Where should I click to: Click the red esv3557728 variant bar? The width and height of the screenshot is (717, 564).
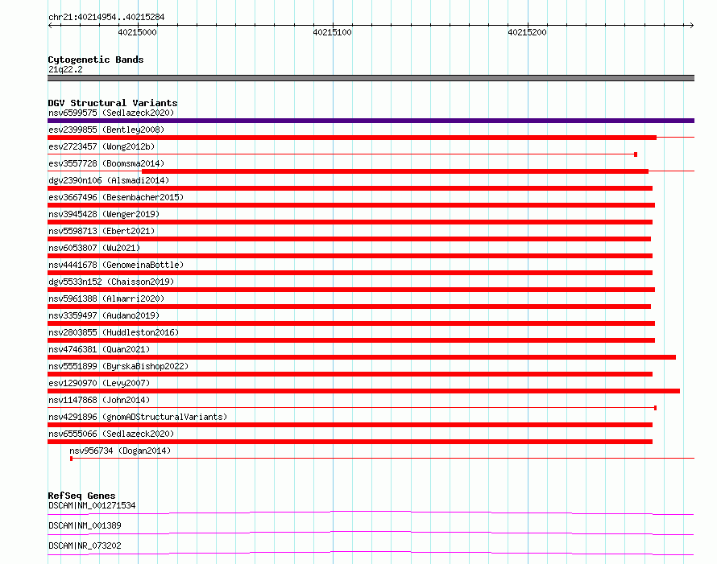pos(395,171)
